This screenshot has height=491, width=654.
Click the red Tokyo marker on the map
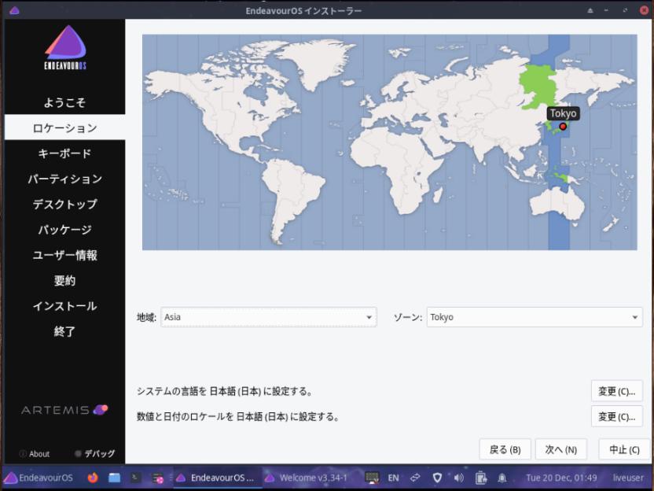[563, 126]
